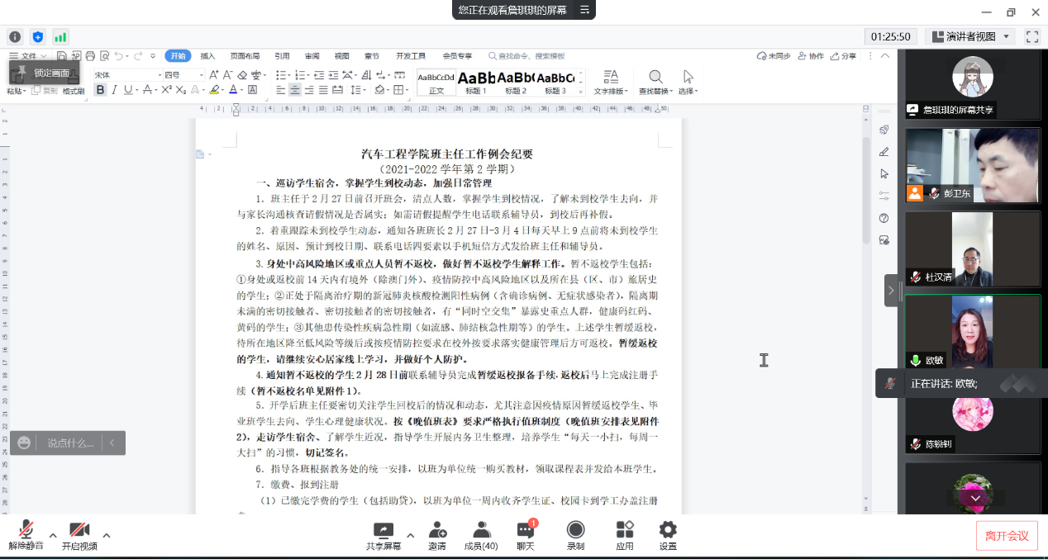This screenshot has width=1048, height=559.
Task: Open the Apps icon in toolbar
Action: click(x=625, y=530)
